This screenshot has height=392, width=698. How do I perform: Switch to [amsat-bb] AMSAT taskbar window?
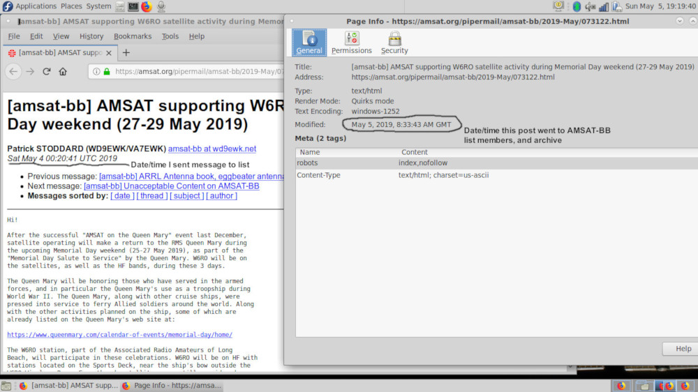pos(68,386)
